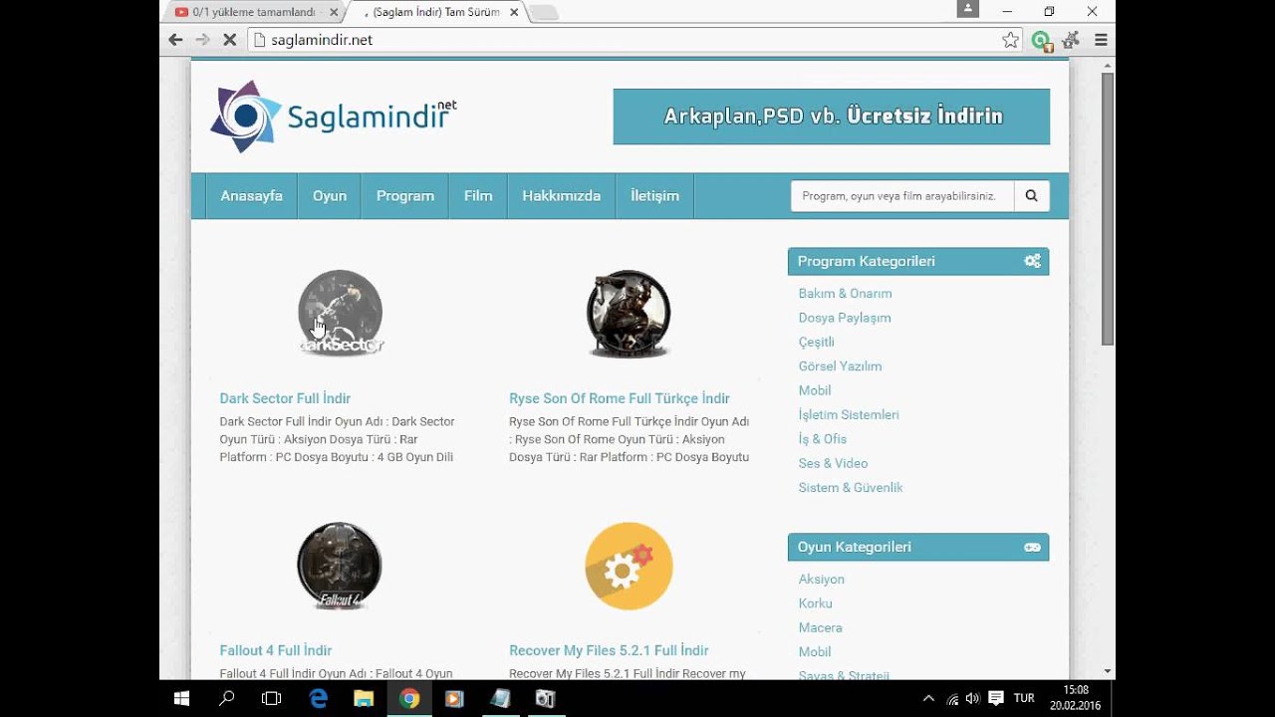Click the browser Back arrow

(x=175, y=40)
